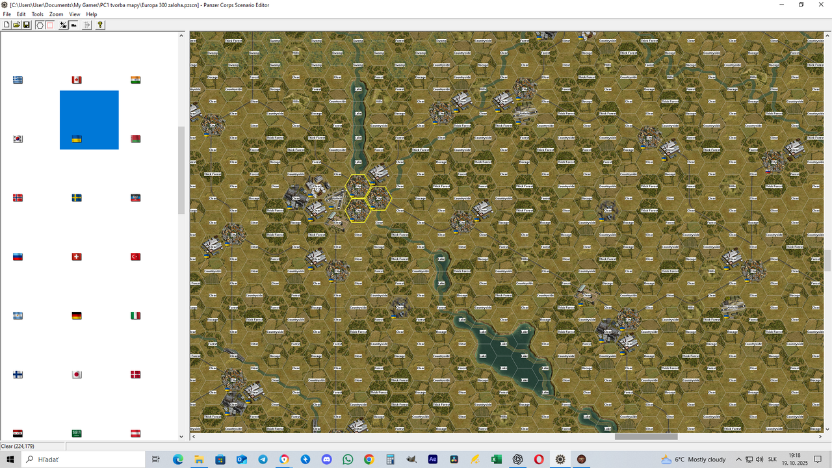832x468 pixels.
Task: Select the highlighted Ukraine flag
Action: coord(77,139)
